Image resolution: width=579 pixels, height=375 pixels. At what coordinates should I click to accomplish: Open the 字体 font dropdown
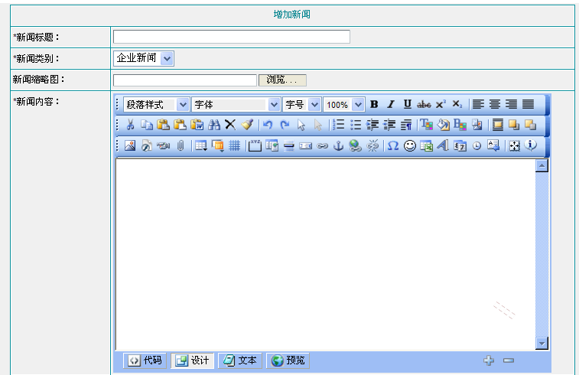[x=236, y=105]
